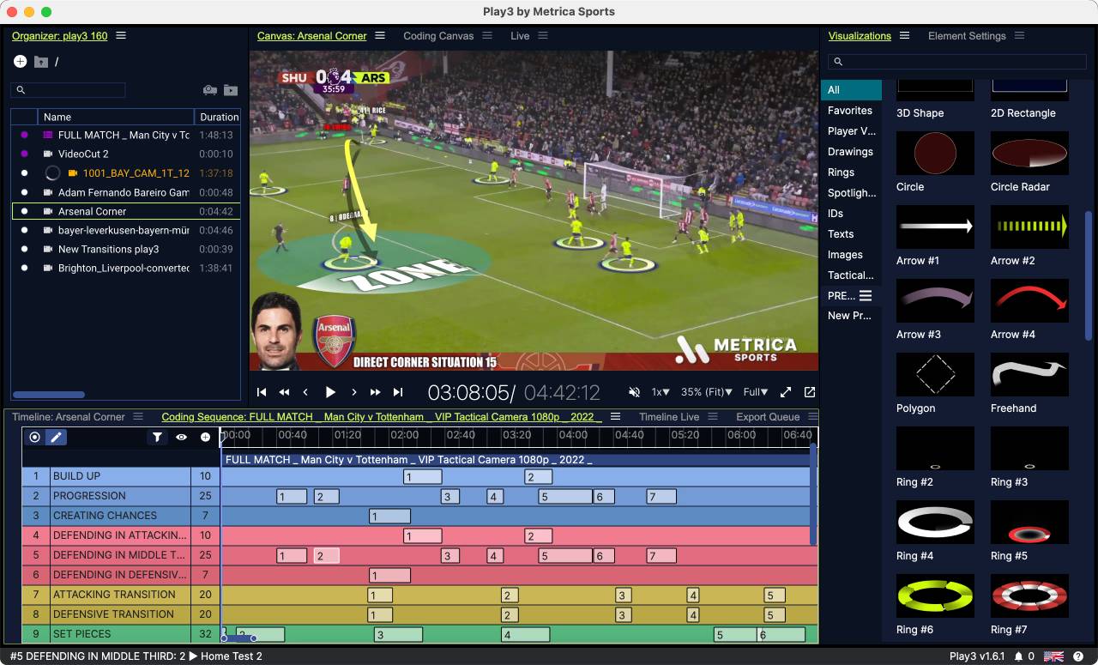Toggle the white dot beside Arsenal Corner
Viewport: 1098px width, 665px height.
(x=24, y=211)
